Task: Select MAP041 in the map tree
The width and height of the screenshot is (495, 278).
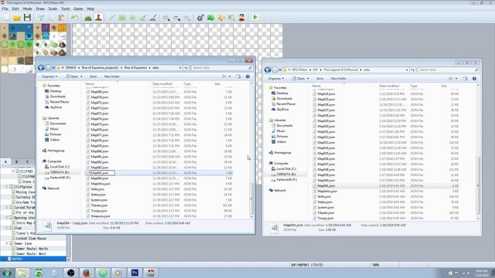Action: 17,259
